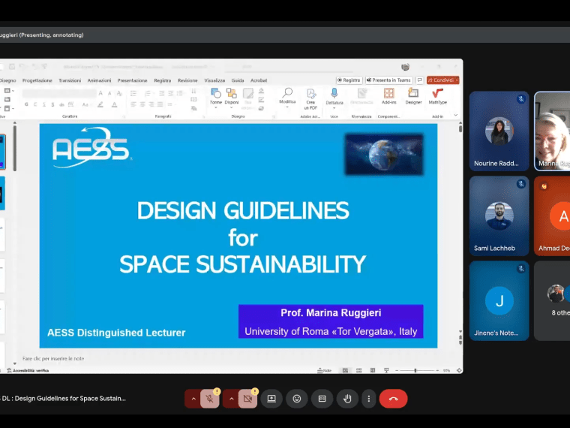The image size is (570, 428).
Task: Open the Animazioni tab
Action: click(99, 80)
